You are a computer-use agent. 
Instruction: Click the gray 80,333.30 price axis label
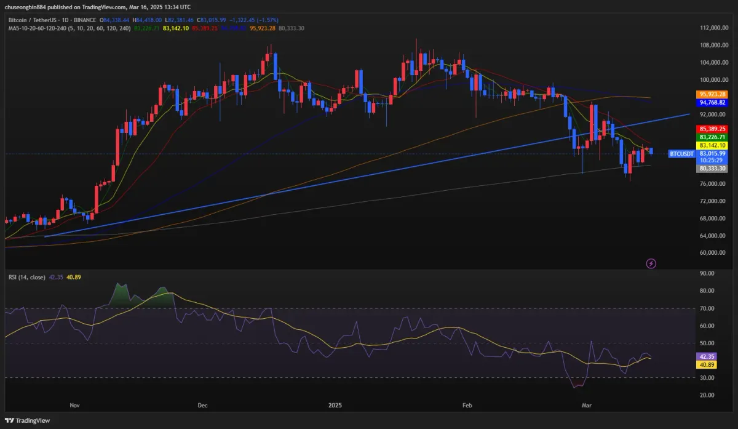[712, 168]
